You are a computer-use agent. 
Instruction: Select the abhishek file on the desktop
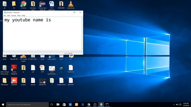coord(71,81)
